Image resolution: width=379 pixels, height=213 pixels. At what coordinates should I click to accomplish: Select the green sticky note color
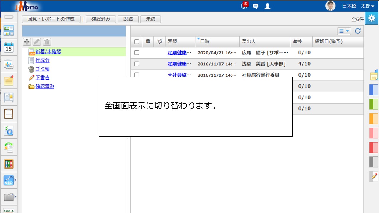click(x=374, y=104)
